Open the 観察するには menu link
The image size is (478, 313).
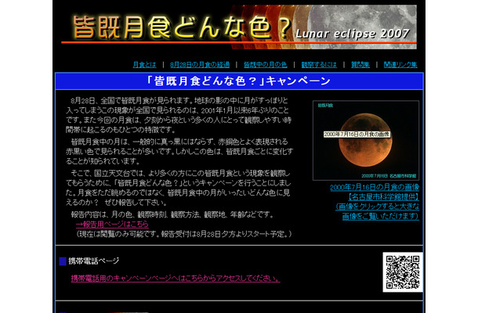(318, 64)
